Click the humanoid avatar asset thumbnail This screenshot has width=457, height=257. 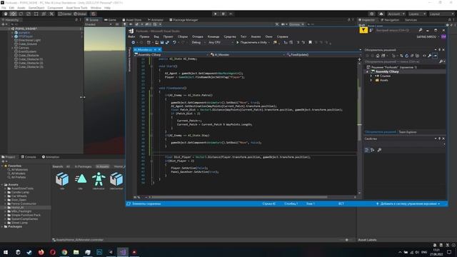click(99, 179)
